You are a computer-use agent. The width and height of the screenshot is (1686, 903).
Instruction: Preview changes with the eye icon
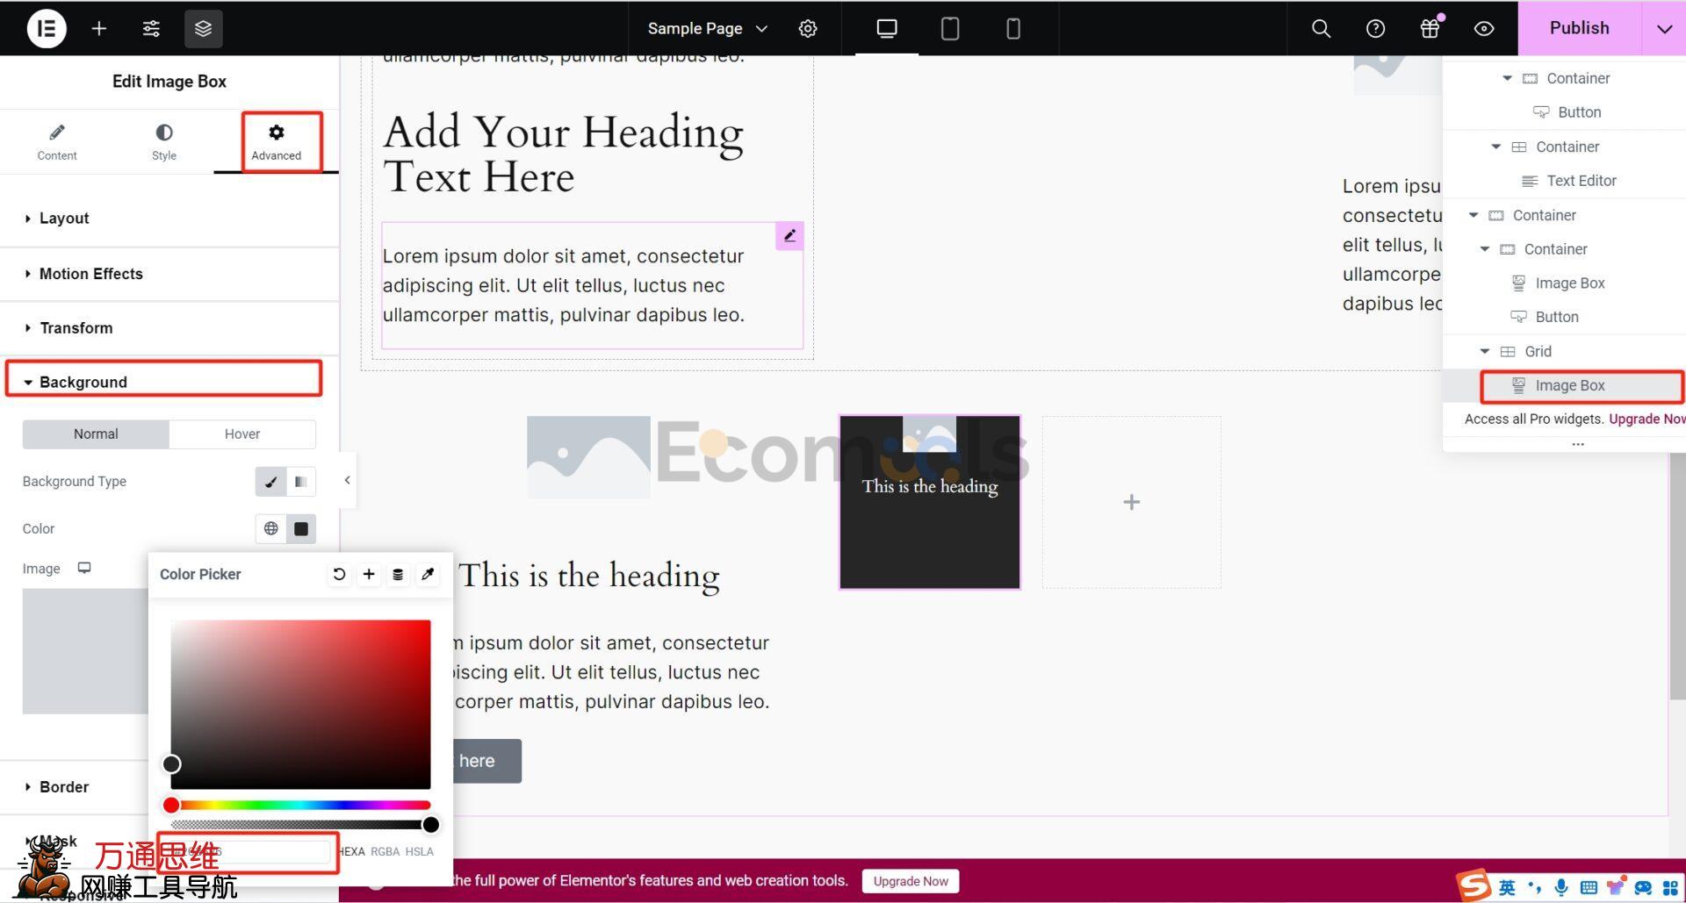[1484, 28]
